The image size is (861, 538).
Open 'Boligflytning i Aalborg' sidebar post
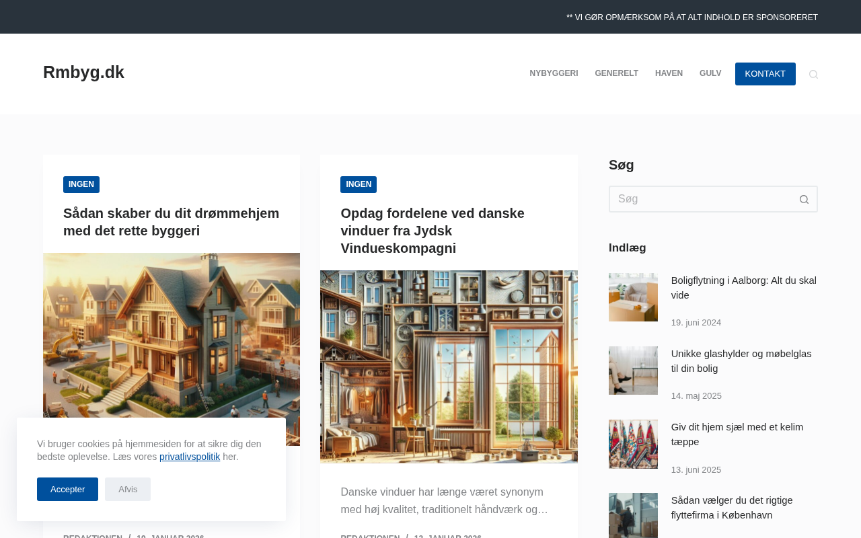(744, 288)
